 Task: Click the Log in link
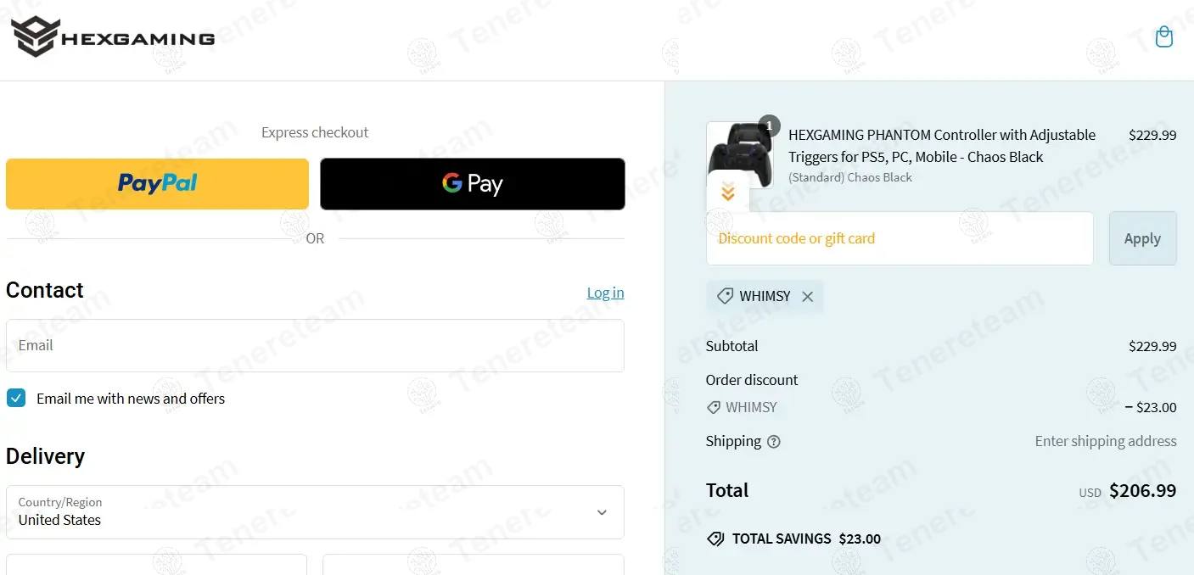(605, 293)
